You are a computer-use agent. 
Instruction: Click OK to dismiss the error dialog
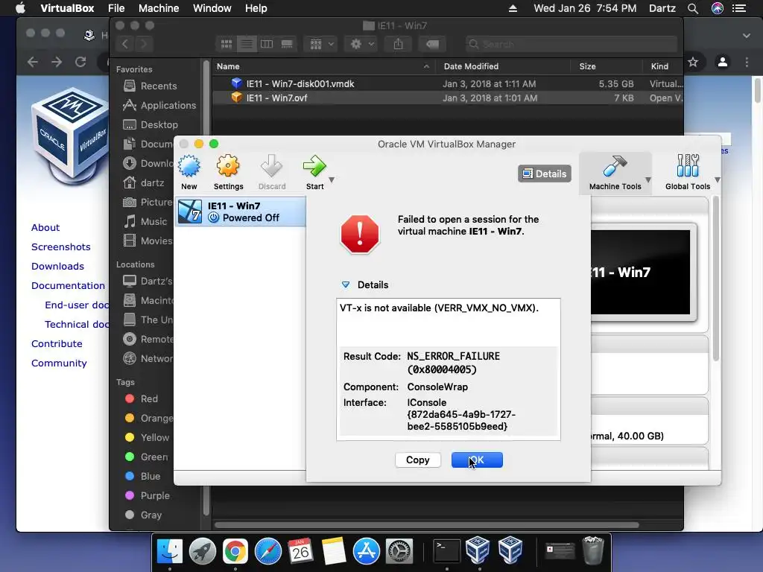477,460
